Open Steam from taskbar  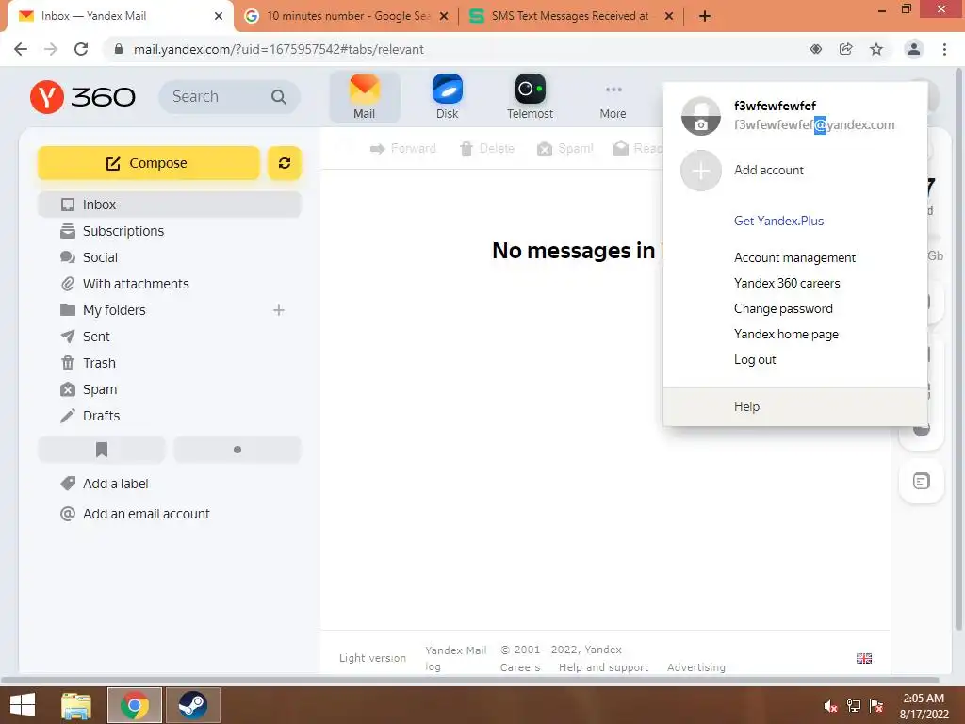(192, 705)
